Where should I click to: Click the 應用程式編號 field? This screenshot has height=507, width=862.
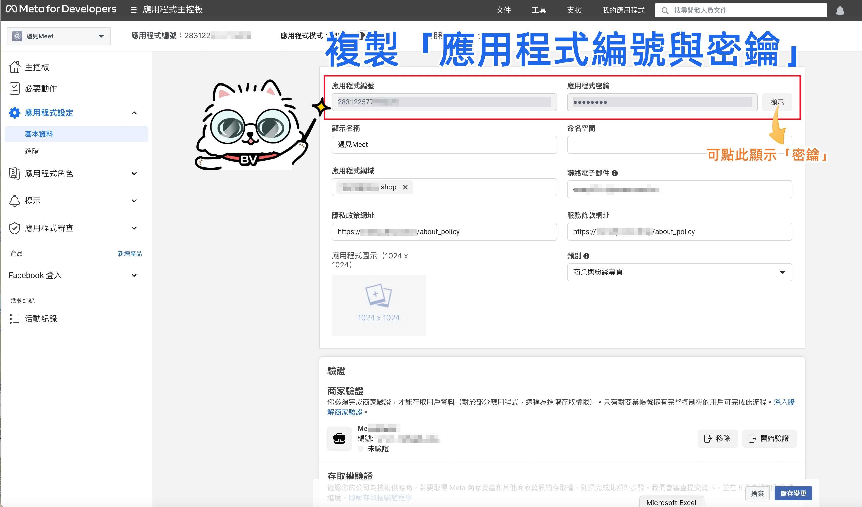coord(444,102)
